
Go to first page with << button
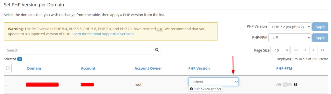(x=296, y=50)
